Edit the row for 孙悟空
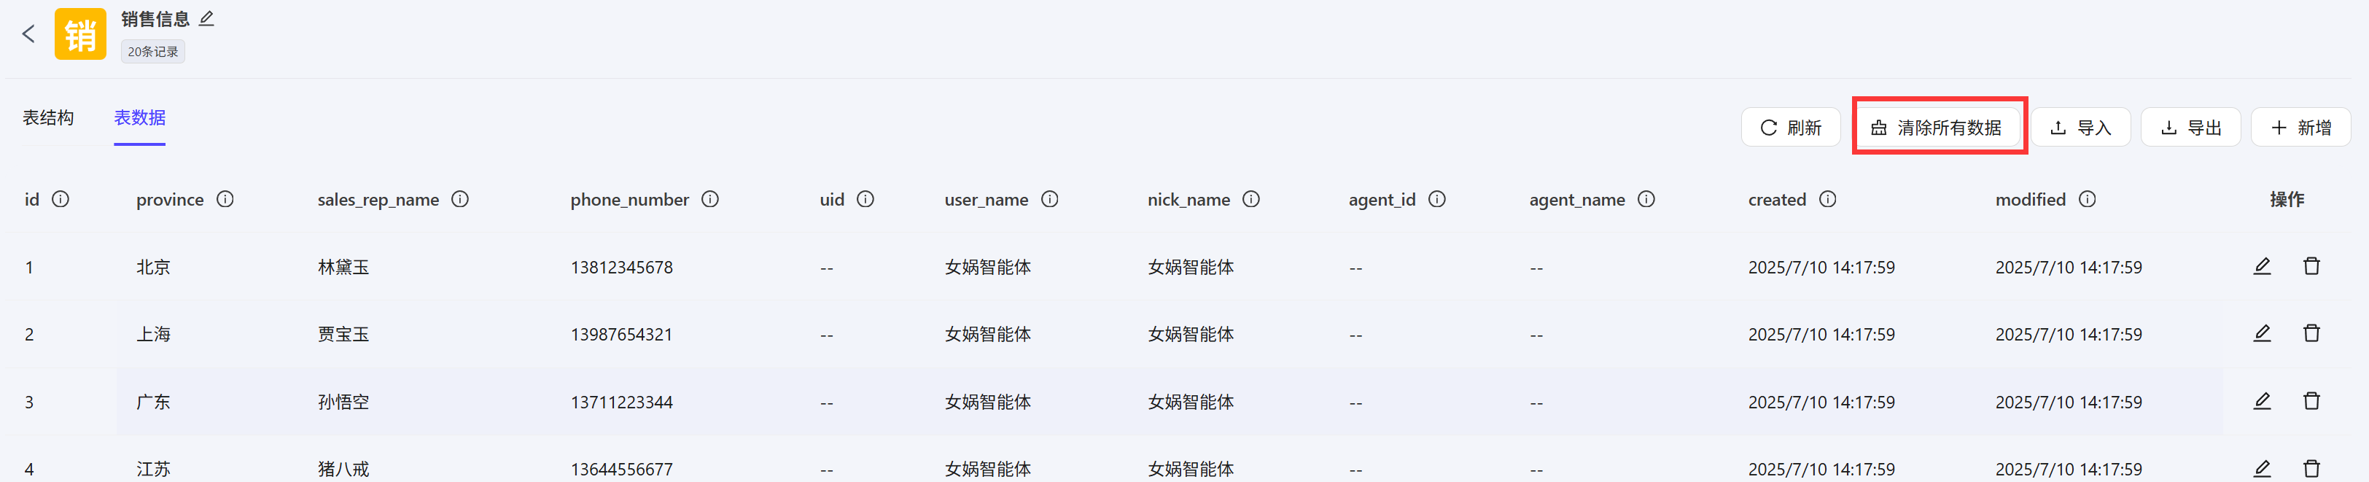Viewport: 2369px width, 482px height. coord(2261,401)
